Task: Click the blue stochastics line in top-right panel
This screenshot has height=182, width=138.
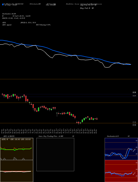Action: point(128,154)
